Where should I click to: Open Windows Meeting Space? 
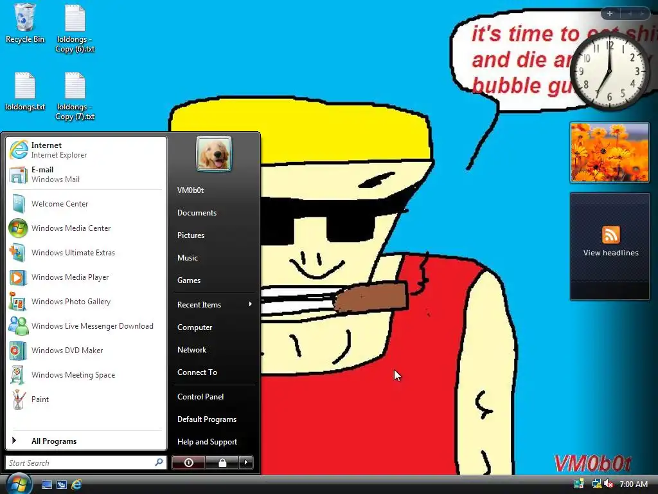point(86,375)
